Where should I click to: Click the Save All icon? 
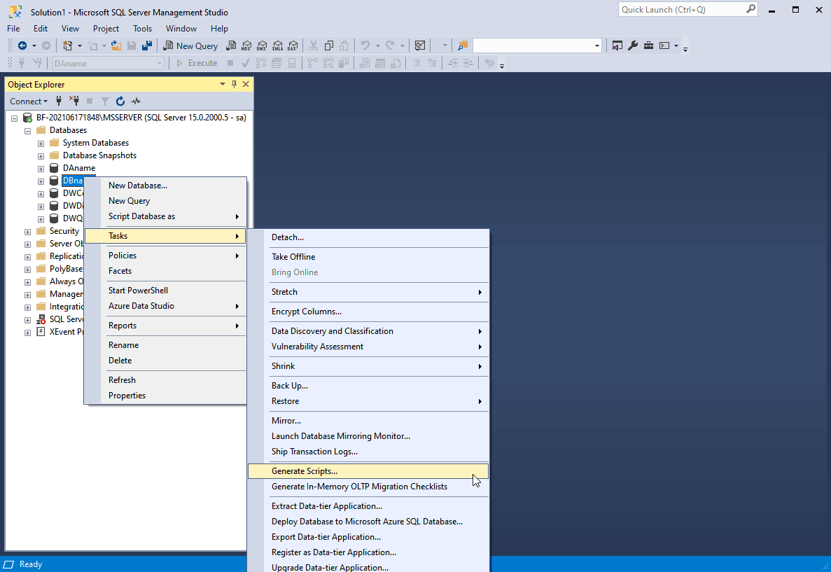click(147, 46)
